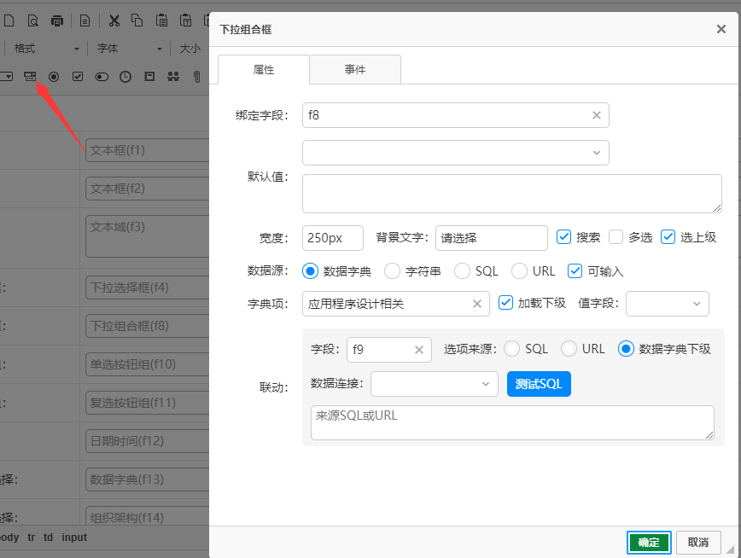Open the 值字段 dropdown

coord(668,304)
